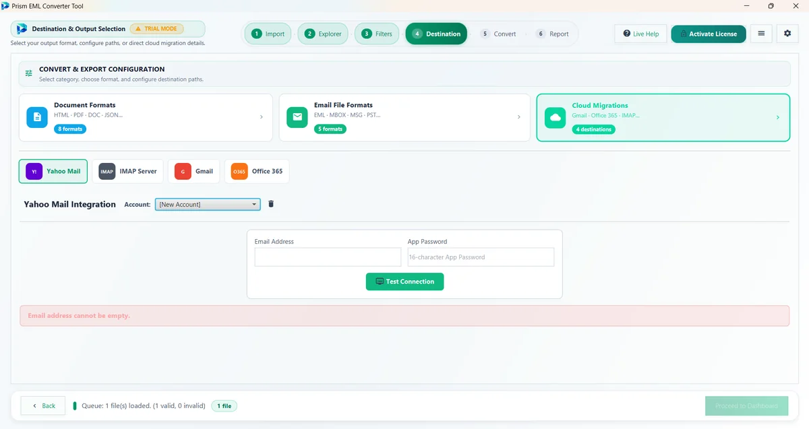Jump to step 6 Report
This screenshot has height=429, width=809.
coord(552,34)
